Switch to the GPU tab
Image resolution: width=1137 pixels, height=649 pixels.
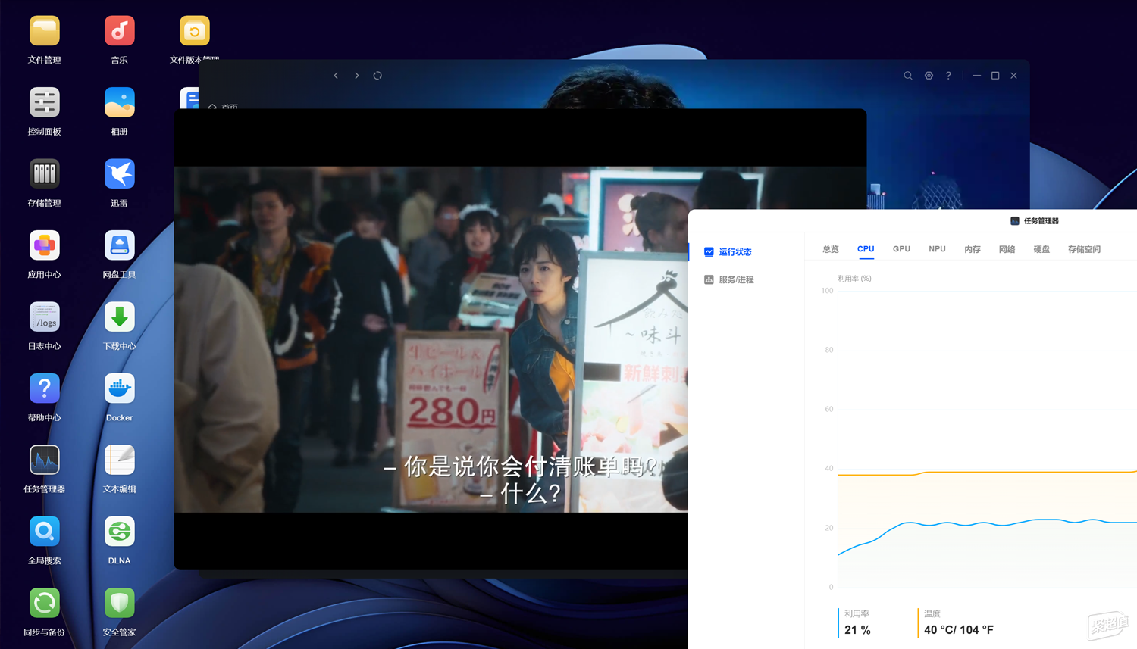901,249
